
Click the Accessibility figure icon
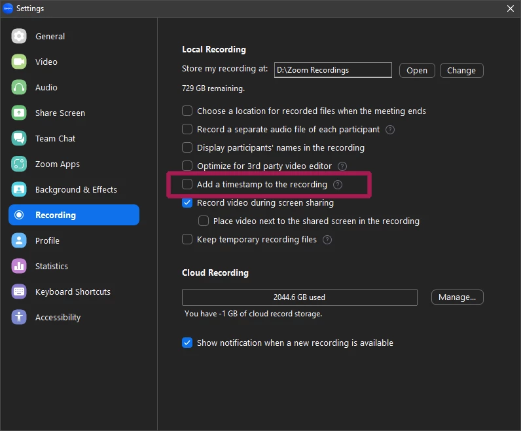tap(19, 317)
